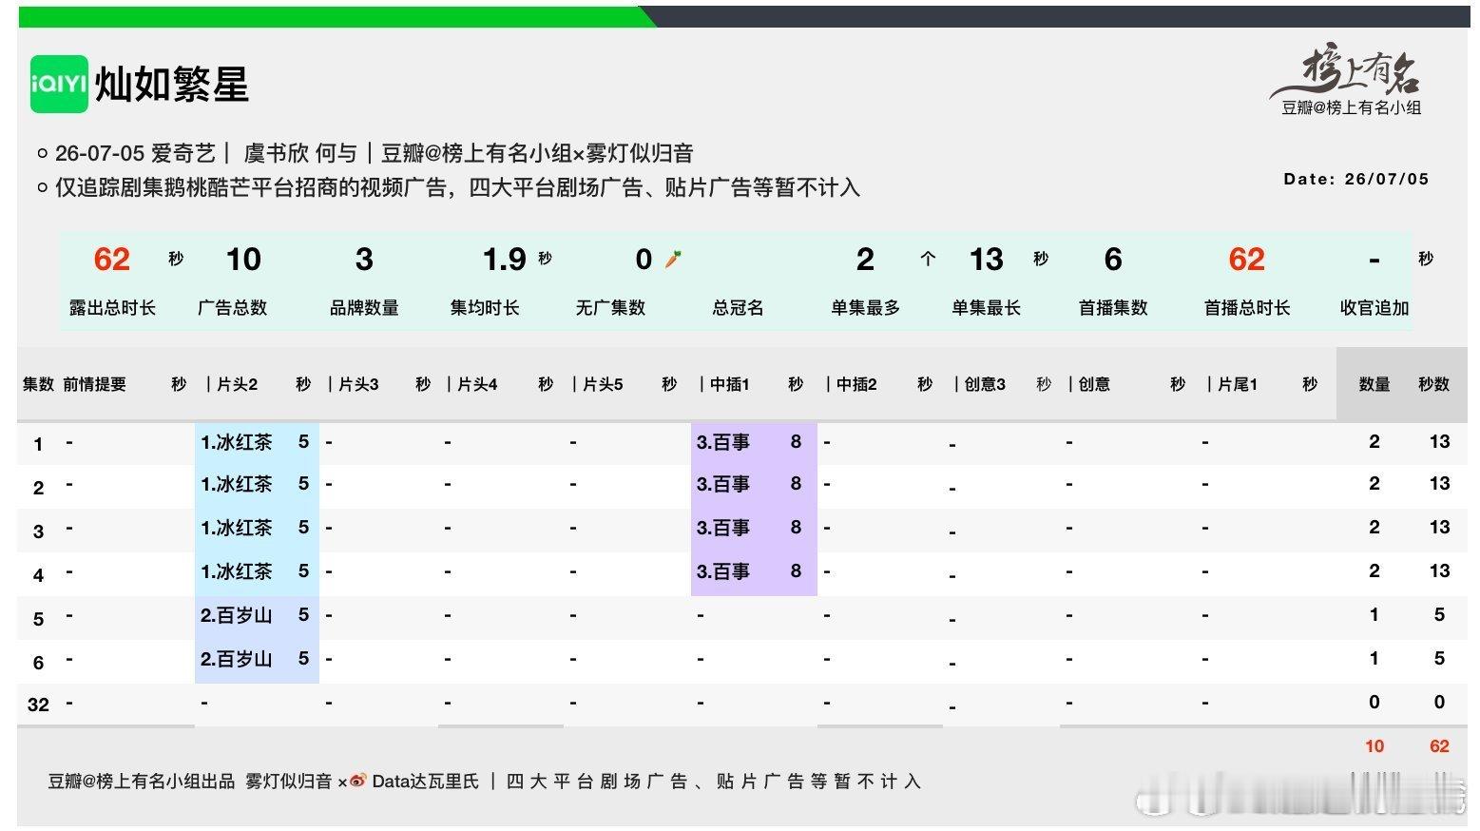Image resolution: width=1480 pixels, height=831 pixels.
Task: Click the 收官追加 label
Action: tap(1374, 308)
